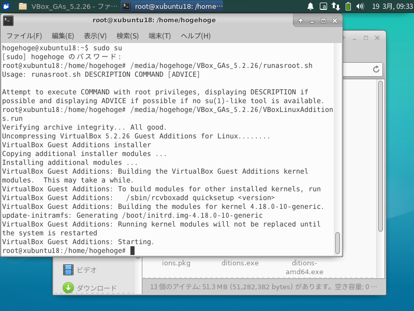The image size is (414, 311).
Task: Click the '/sbin/rcvboxadd quicksetup' line
Action: point(138,197)
